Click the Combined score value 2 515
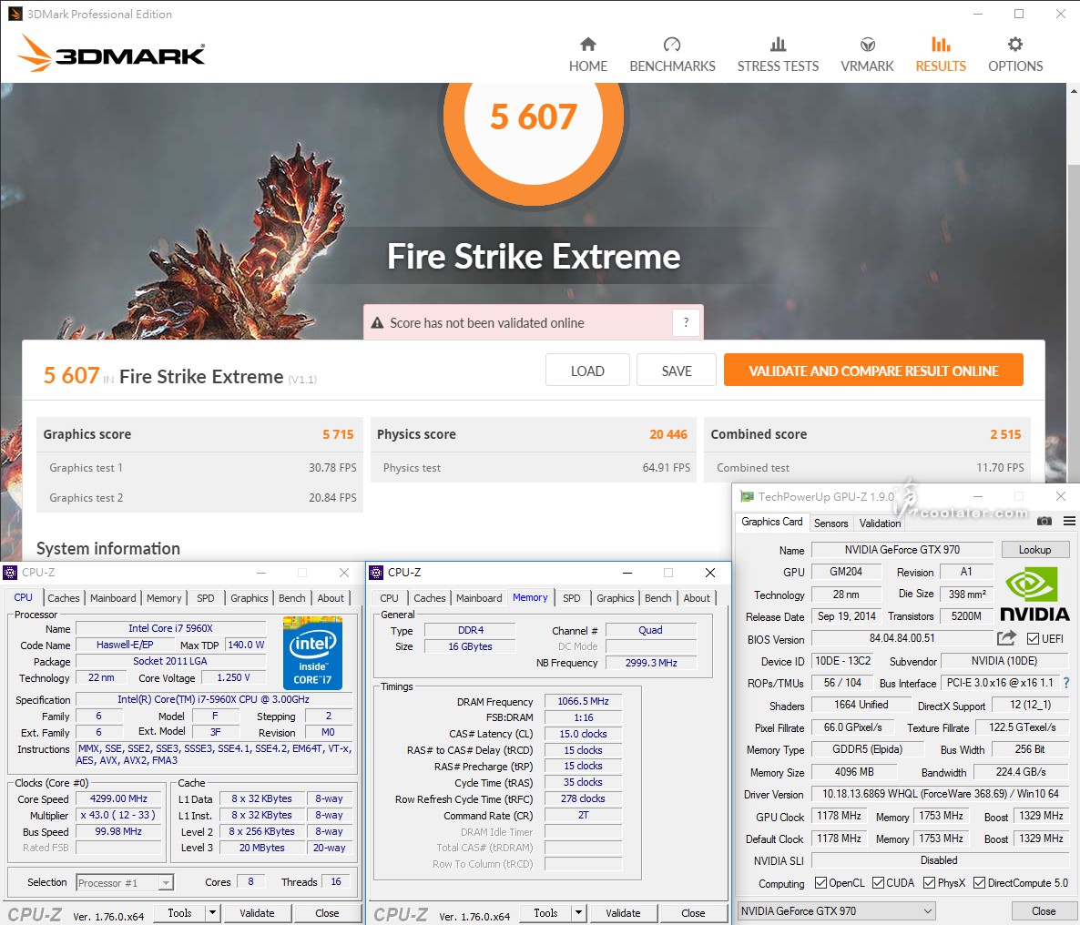Image resolution: width=1080 pixels, height=925 pixels. tap(1005, 434)
